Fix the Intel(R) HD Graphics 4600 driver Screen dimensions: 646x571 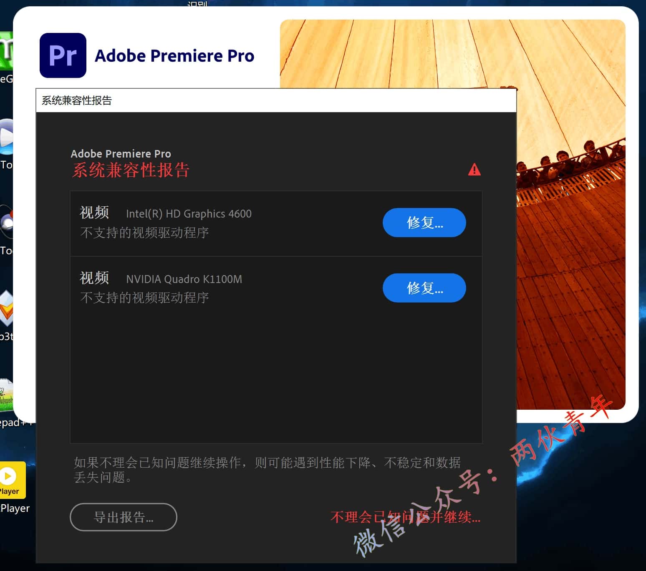(x=424, y=223)
